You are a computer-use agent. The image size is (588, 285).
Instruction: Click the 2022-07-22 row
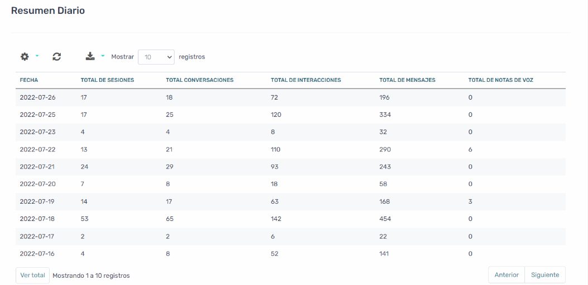pyautogui.click(x=291, y=150)
